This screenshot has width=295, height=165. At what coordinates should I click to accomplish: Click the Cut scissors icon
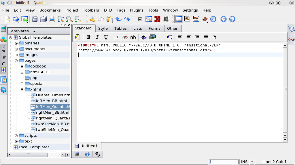pyautogui.click(x=92, y=19)
